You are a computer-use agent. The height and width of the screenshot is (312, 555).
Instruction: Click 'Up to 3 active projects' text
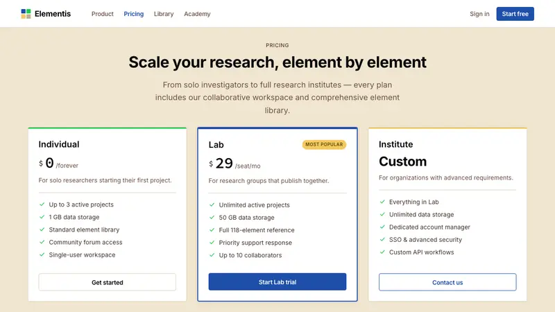point(81,205)
